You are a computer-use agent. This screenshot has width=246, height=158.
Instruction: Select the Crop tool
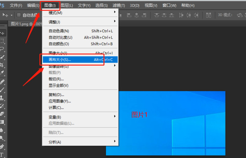(x=2, y=65)
